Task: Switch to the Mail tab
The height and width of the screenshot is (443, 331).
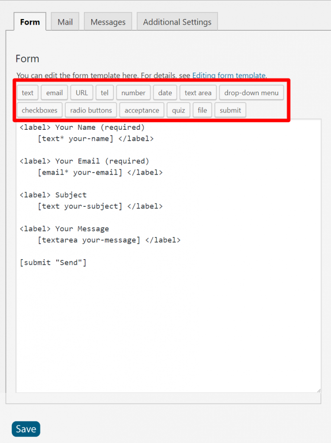Action: pyautogui.click(x=65, y=22)
